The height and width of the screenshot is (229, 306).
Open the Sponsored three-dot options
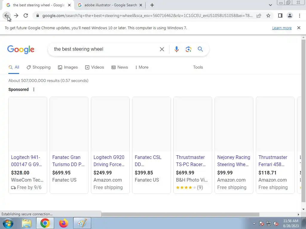(x=34, y=89)
